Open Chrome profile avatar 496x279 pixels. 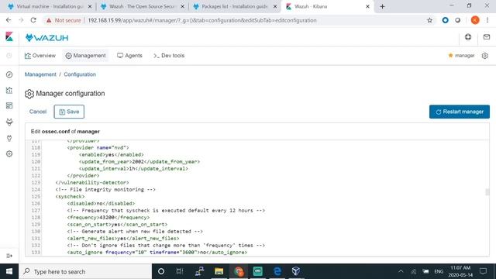(x=475, y=20)
